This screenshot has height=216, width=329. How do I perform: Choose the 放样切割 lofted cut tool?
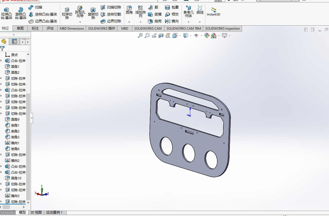click(111, 14)
